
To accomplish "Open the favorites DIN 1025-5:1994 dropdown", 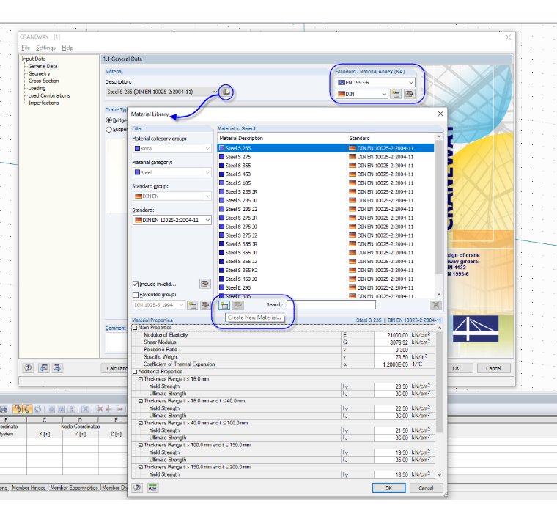I will coord(182,305).
